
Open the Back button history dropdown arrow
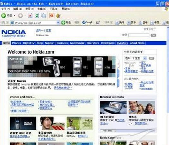pos(15,16)
